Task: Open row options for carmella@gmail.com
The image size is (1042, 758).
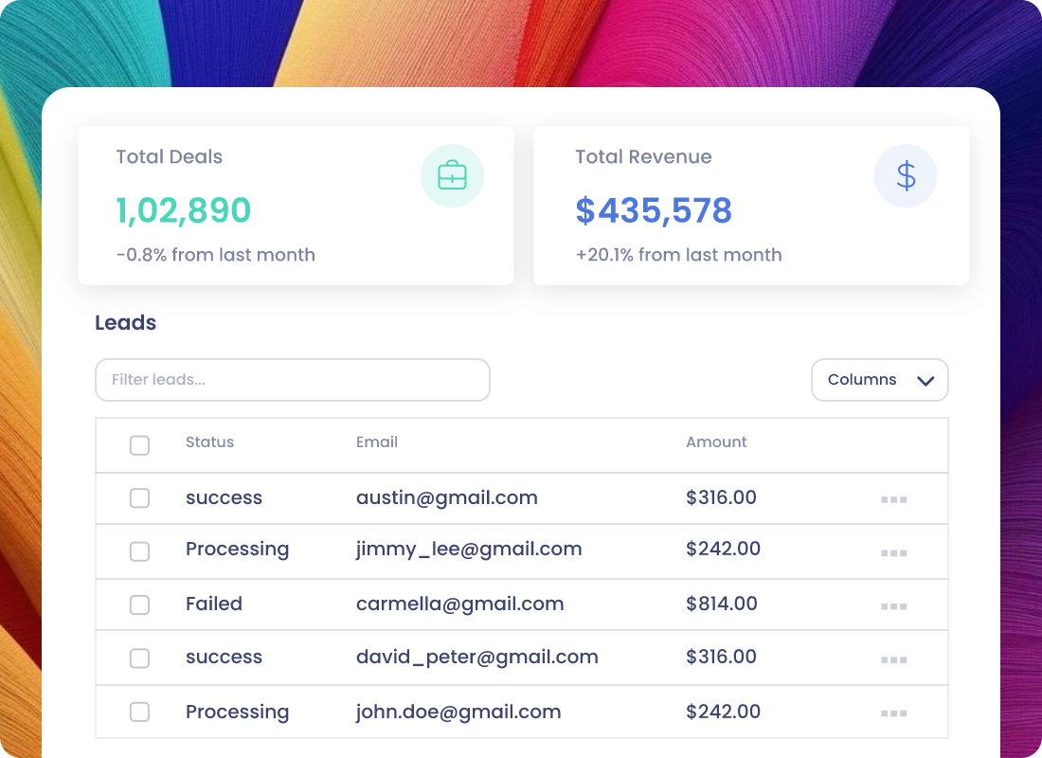Action: pos(894,605)
